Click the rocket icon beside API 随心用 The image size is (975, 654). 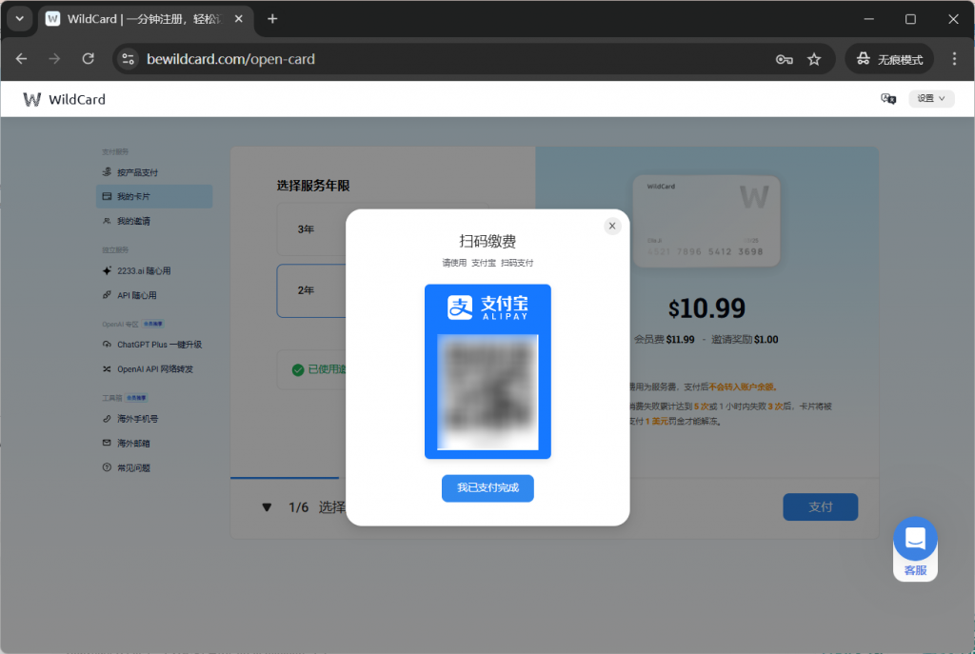coord(107,295)
